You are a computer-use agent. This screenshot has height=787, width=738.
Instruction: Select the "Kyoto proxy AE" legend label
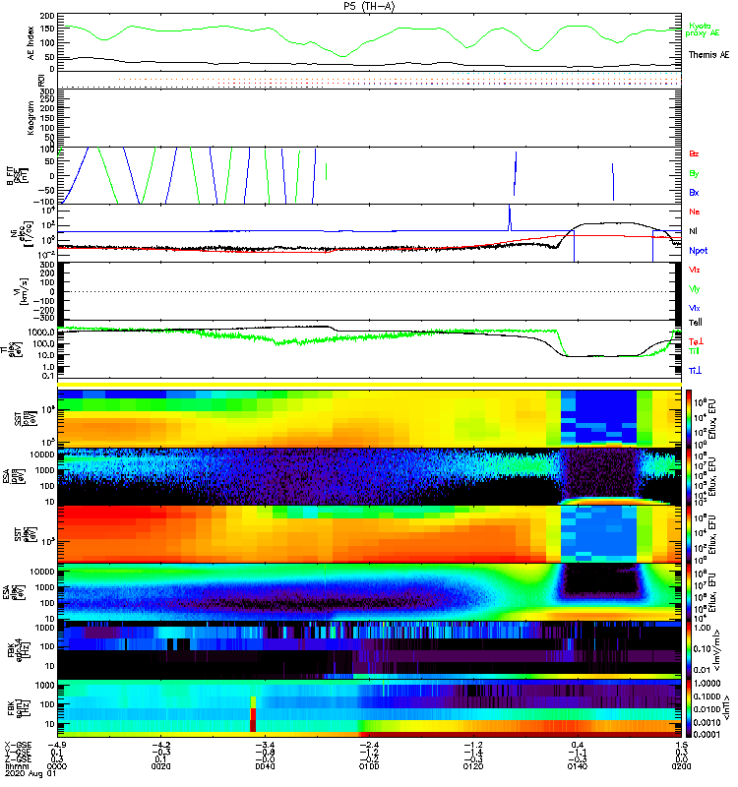(x=703, y=30)
